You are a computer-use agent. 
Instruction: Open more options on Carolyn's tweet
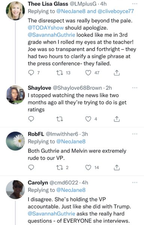coord(135,183)
